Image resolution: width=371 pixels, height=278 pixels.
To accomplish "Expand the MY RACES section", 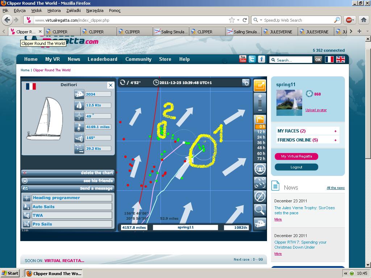I will [335, 131].
